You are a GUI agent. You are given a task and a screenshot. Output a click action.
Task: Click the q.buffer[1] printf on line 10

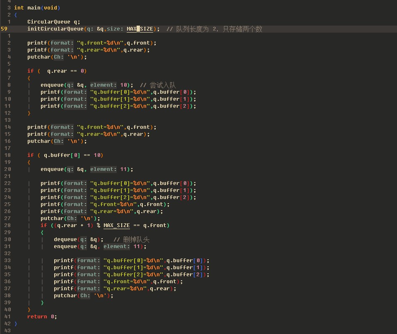point(118,99)
